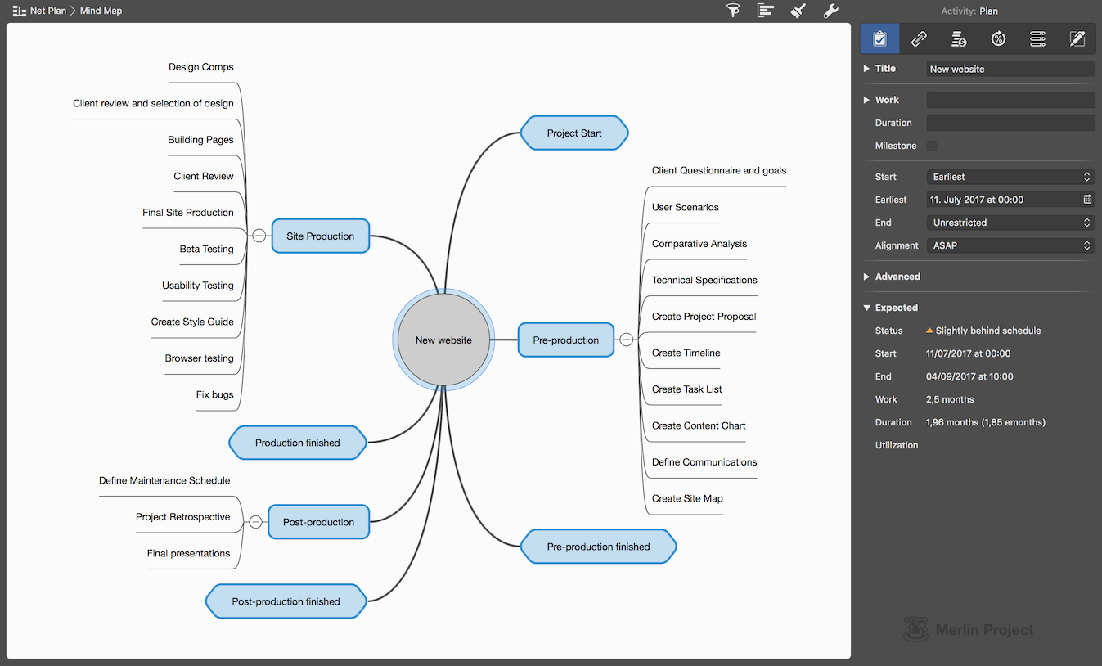The width and height of the screenshot is (1102, 666).
Task: Expand the Title disclosure triangle
Action: tap(866, 69)
